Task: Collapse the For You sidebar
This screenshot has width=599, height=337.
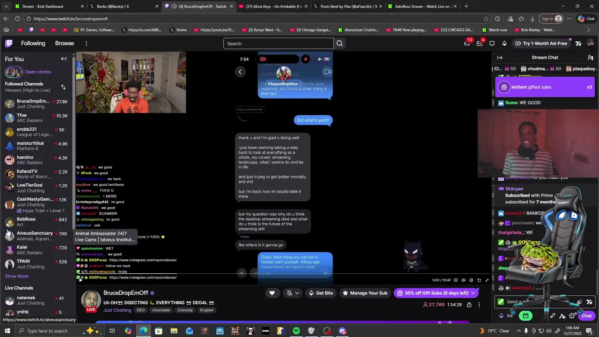Action: [64, 59]
